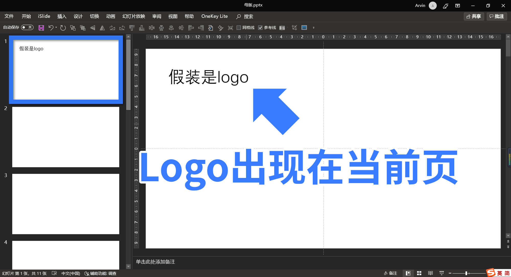Screen dimensions: 511x277
Task: Align objects to right edge
Action: point(201,28)
